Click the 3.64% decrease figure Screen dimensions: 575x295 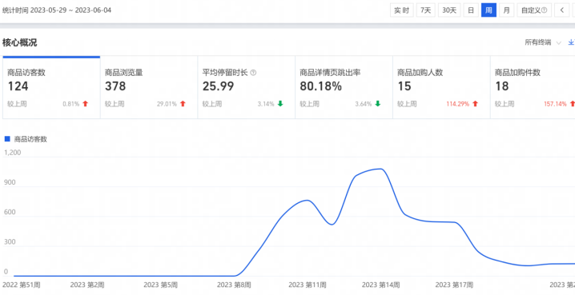(364, 104)
